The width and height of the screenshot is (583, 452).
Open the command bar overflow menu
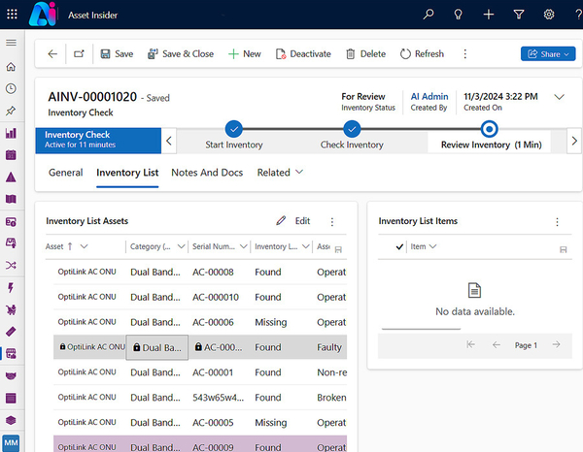[x=464, y=54]
